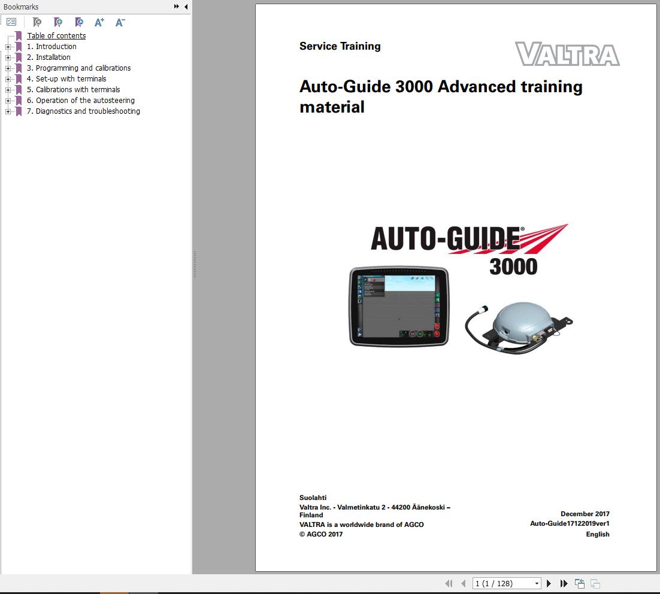Open the page number dropdown
The image size is (660, 594).
(537, 583)
